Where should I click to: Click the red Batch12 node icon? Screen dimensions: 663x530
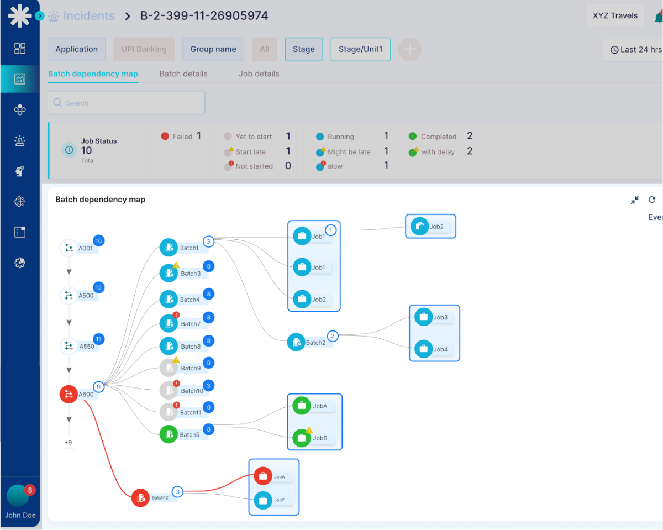pyautogui.click(x=141, y=497)
